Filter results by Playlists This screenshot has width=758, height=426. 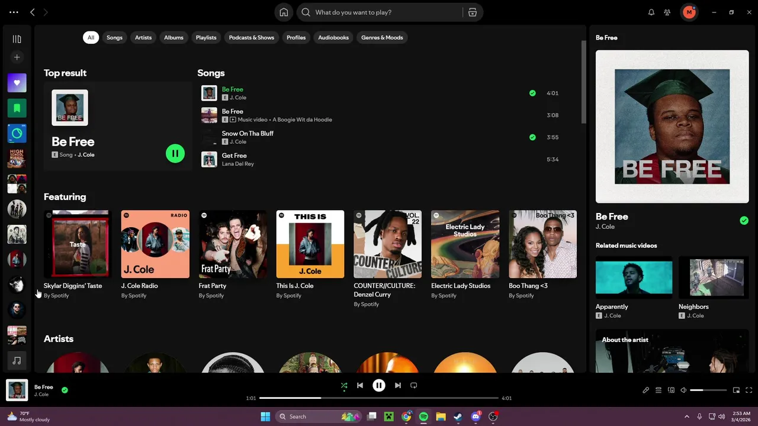[x=206, y=37]
